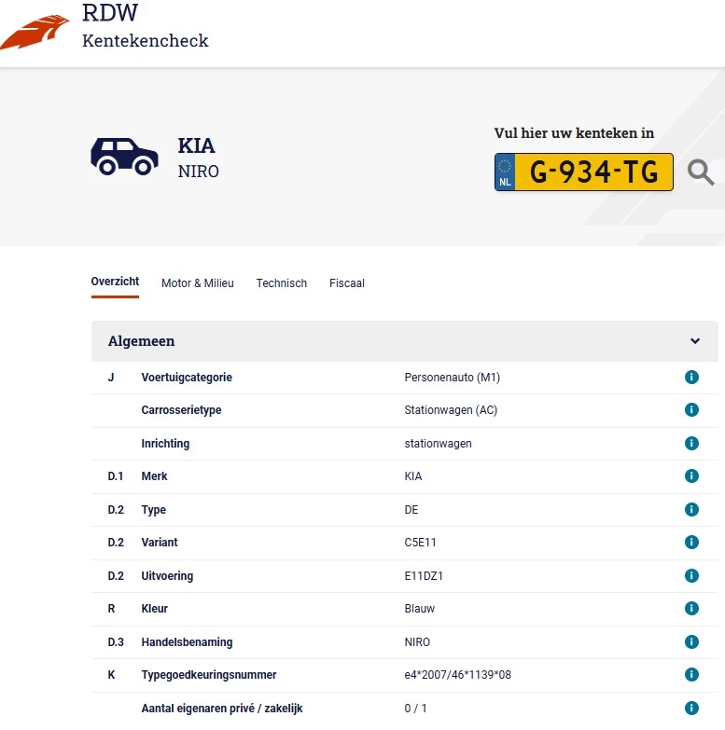
Task: Go to the Fiscaal tab
Action: point(347,283)
